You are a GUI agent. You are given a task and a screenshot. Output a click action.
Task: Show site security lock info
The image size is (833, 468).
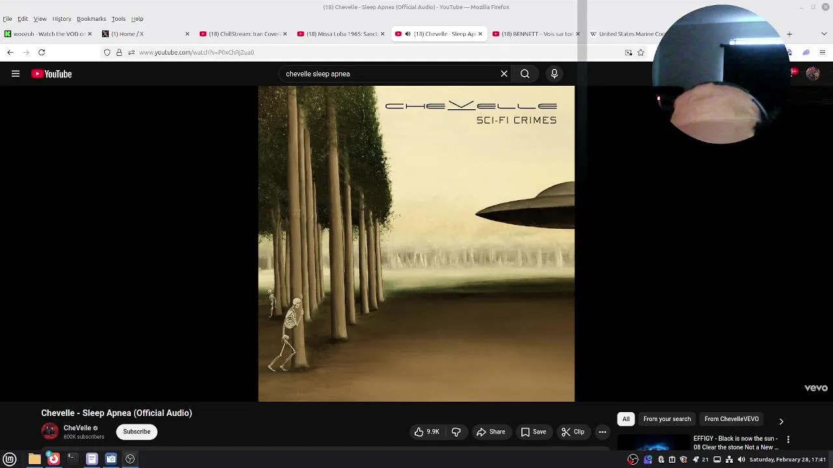pyautogui.click(x=119, y=52)
